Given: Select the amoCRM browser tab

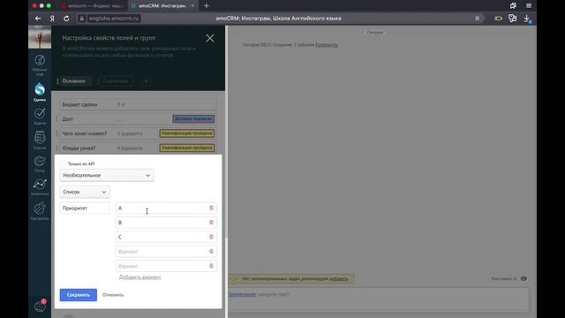Looking at the screenshot, I should pyautogui.click(x=162, y=6).
